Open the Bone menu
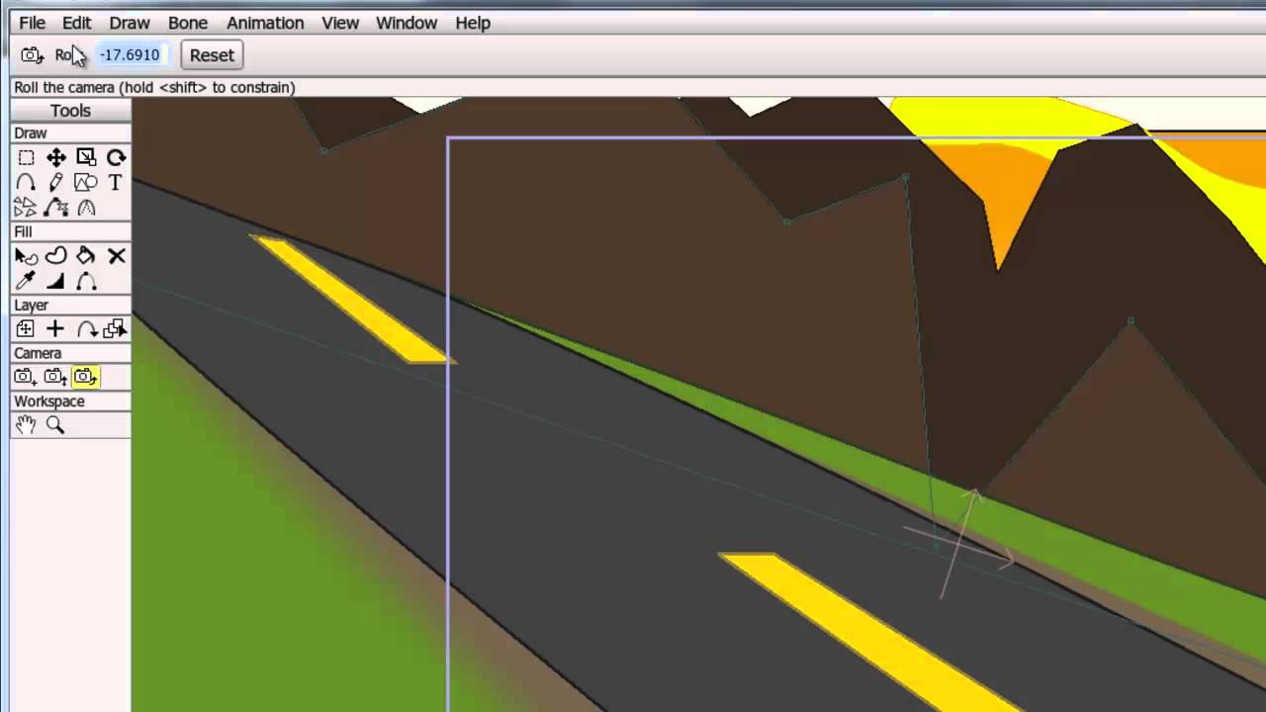Image resolution: width=1266 pixels, height=712 pixels. pos(188,23)
